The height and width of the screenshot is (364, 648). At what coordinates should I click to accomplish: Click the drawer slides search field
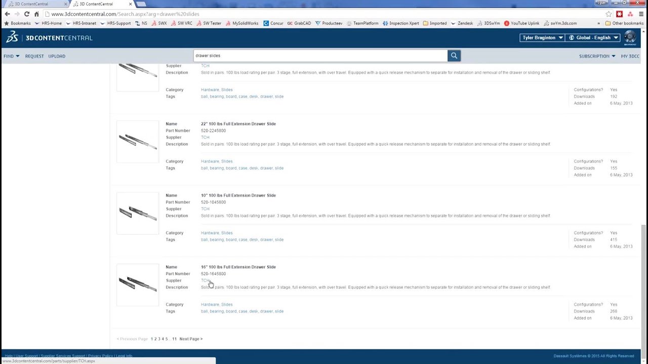pyautogui.click(x=320, y=56)
